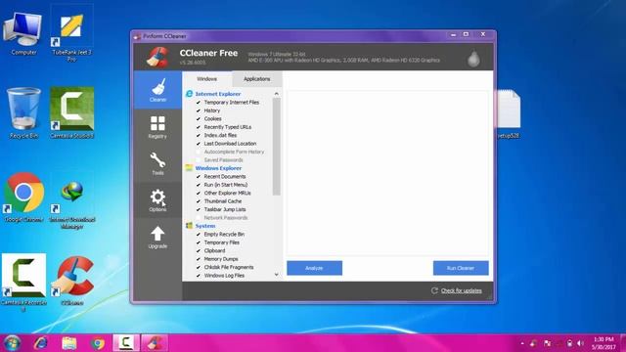Click the CCleaner logo in header

[x=158, y=57]
